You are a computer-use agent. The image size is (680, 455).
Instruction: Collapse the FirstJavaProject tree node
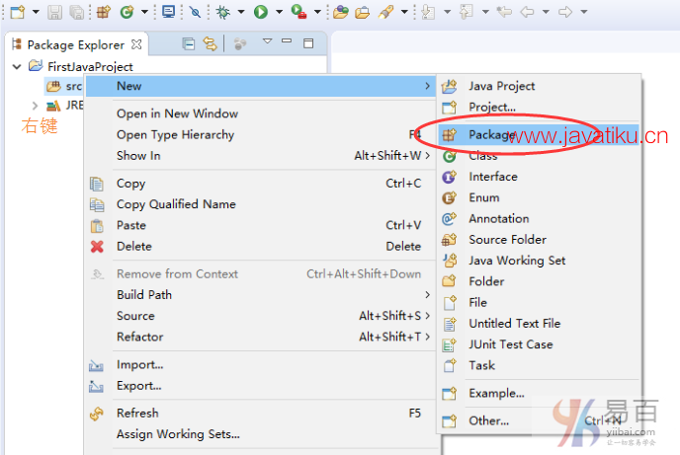coord(17,66)
